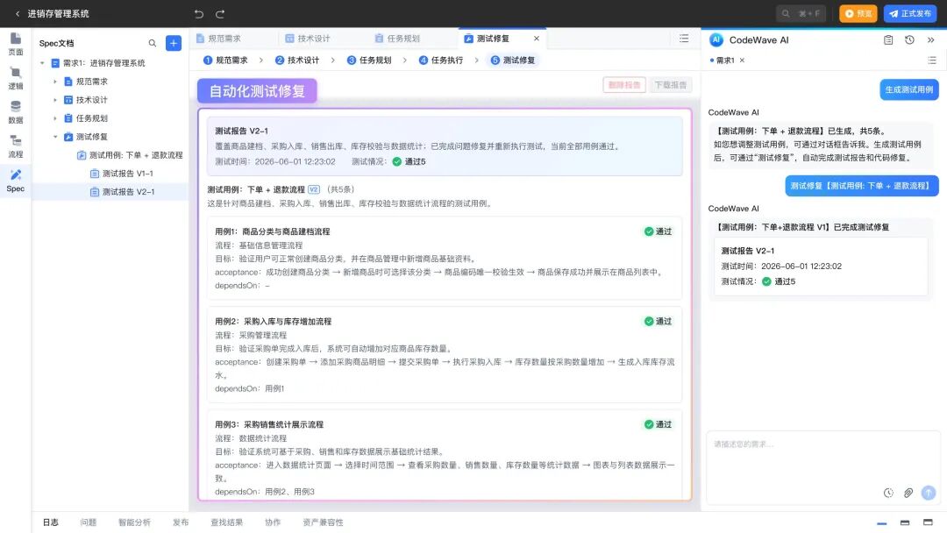Open the 逻辑 logic sidebar panel
Screen dimensions: 947x533
[x=16, y=79]
